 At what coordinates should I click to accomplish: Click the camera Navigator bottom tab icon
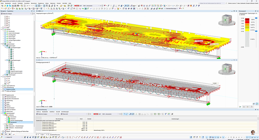coord(10,134)
